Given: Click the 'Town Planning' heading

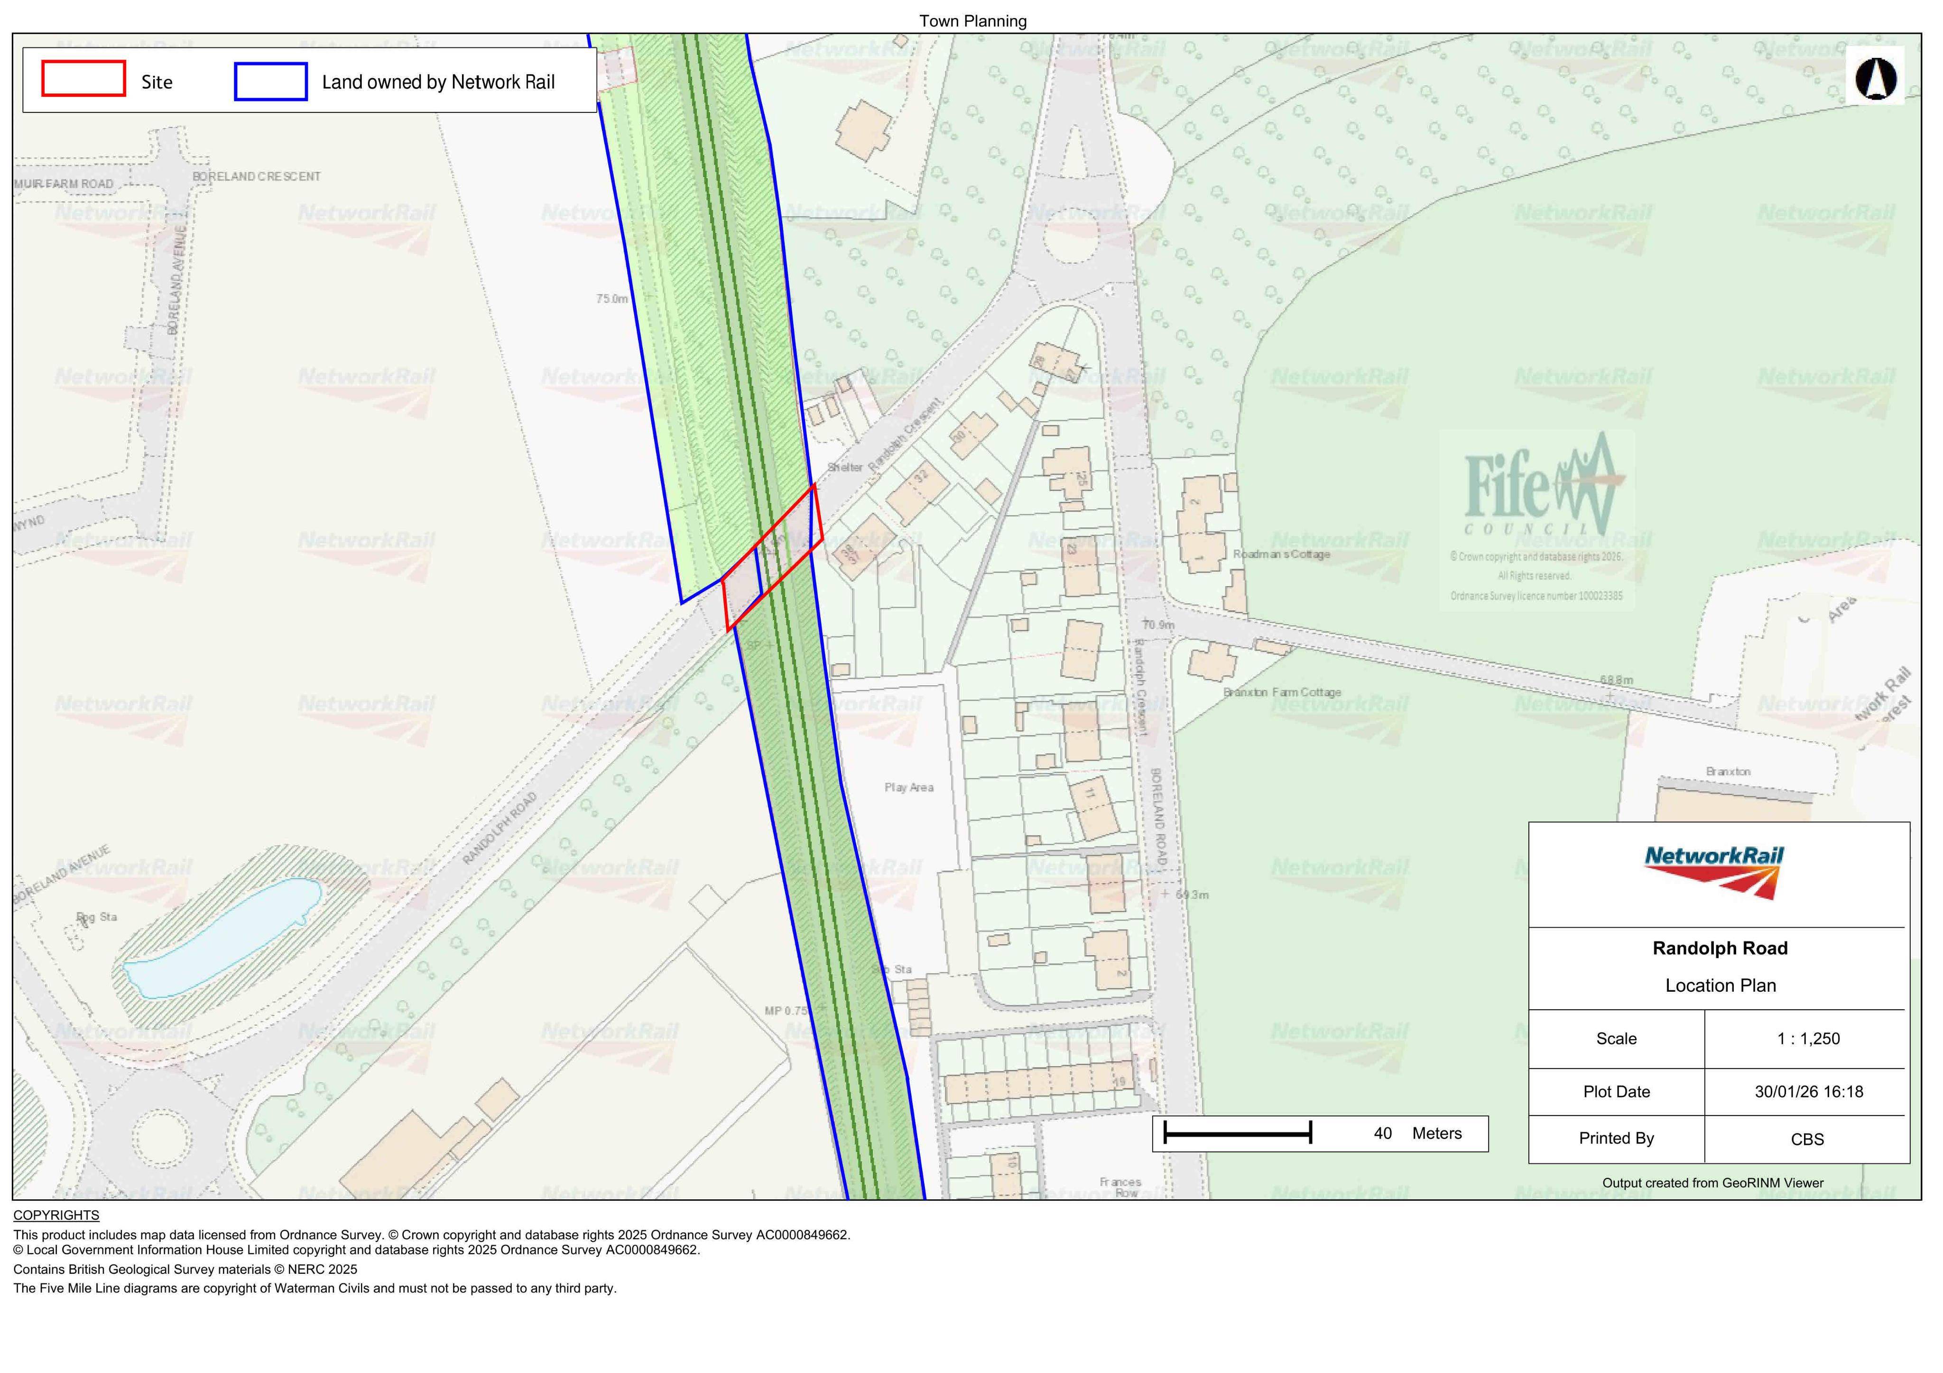Looking at the screenshot, I should coord(972,21).
